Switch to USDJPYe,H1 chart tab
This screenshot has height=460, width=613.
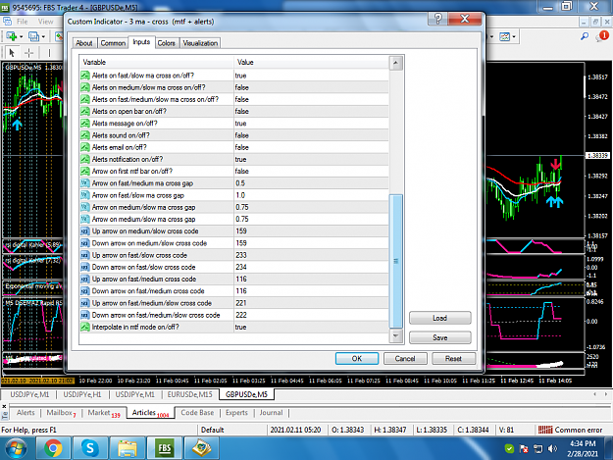coord(82,394)
